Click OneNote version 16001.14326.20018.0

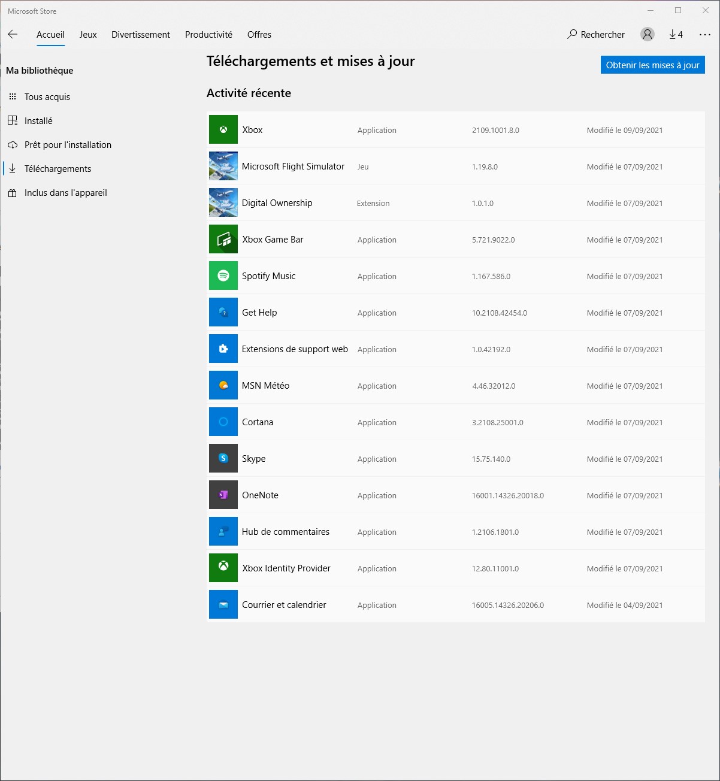tap(508, 495)
